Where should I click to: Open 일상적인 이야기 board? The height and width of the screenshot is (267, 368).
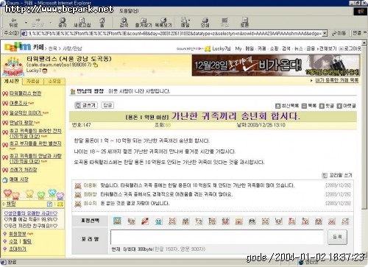point(25,113)
